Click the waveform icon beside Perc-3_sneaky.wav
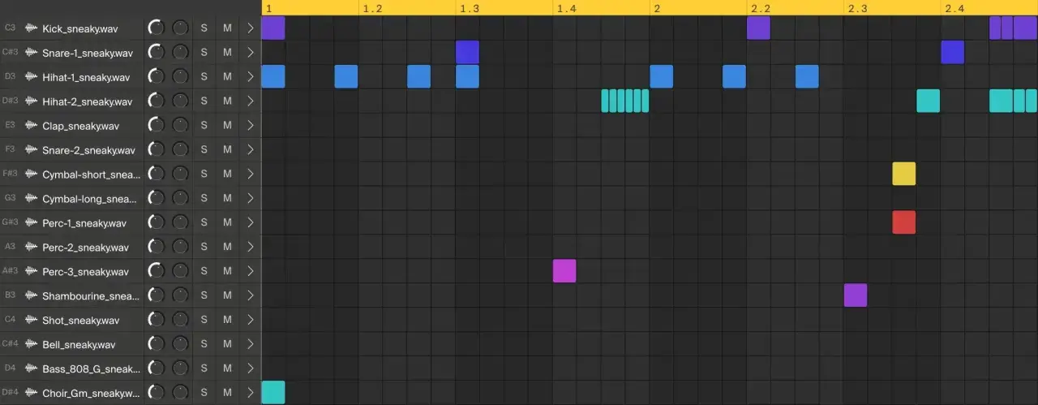 (32, 271)
